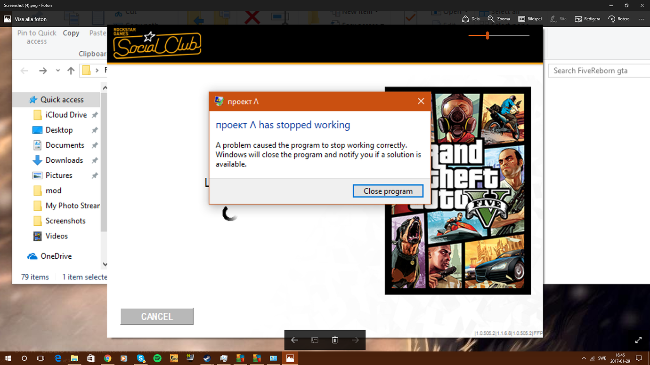This screenshot has height=365, width=650.
Task: Delete the photo using the trash icon
Action: (x=335, y=340)
